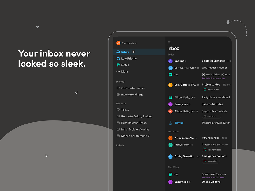255x191 pixels.
Task: Click the note icon beside Alison, Katie, Jon party plans
Action: (171, 98)
